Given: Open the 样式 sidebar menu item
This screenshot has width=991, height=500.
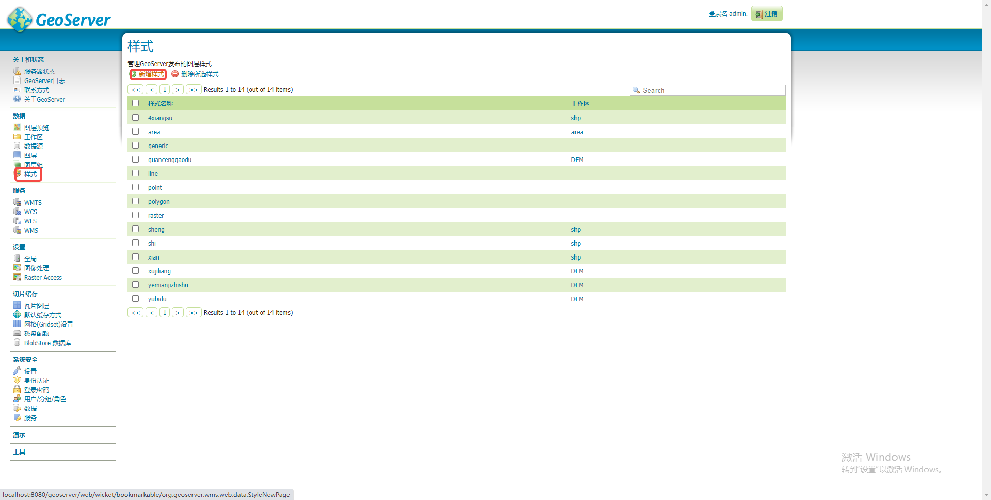Looking at the screenshot, I should [x=30, y=174].
